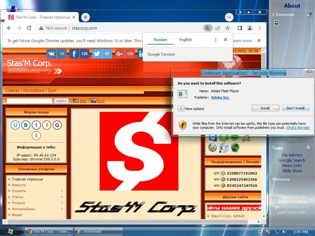Click the Twitter share icon
Screen dimensions: 315x236
coord(97,54)
